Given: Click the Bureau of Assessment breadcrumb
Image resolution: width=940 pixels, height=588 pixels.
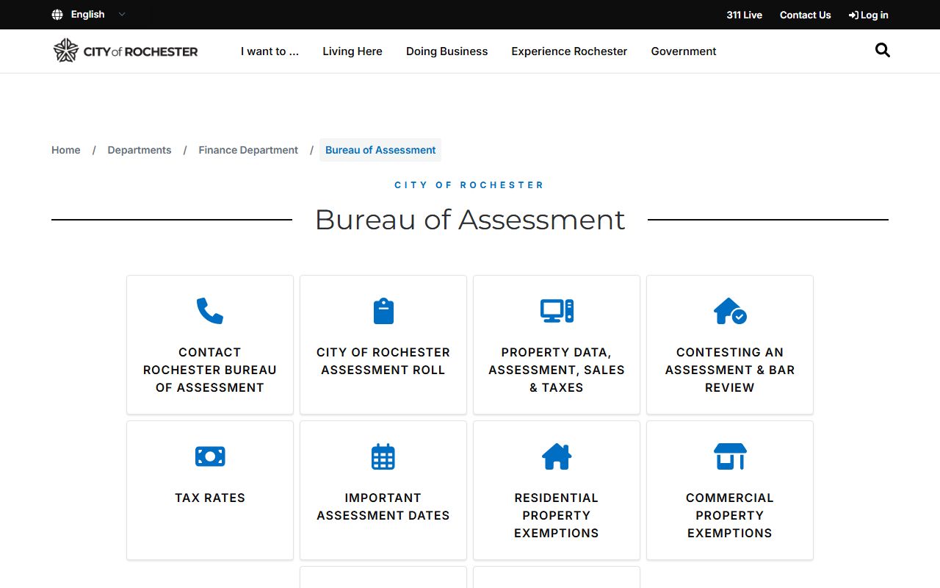Looking at the screenshot, I should click(x=380, y=150).
